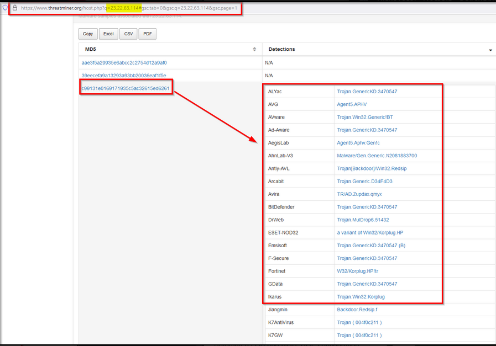Select the Arcabit vendor name cell
Image resolution: width=496 pixels, height=346 pixels.
click(x=300, y=181)
